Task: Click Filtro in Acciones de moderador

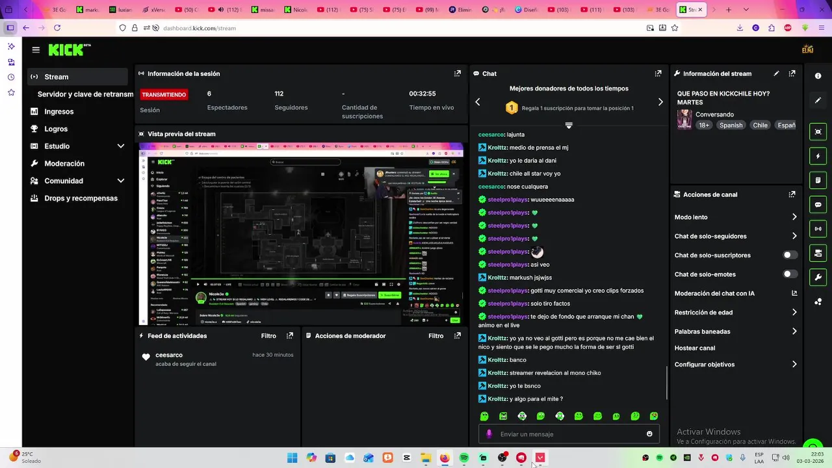Action: point(436,336)
